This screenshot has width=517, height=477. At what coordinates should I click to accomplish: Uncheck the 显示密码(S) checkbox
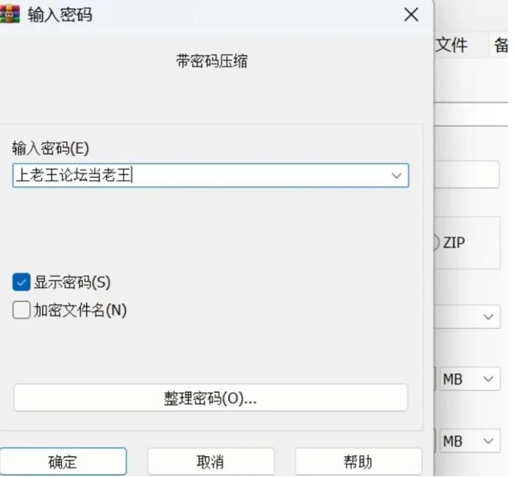click(22, 282)
